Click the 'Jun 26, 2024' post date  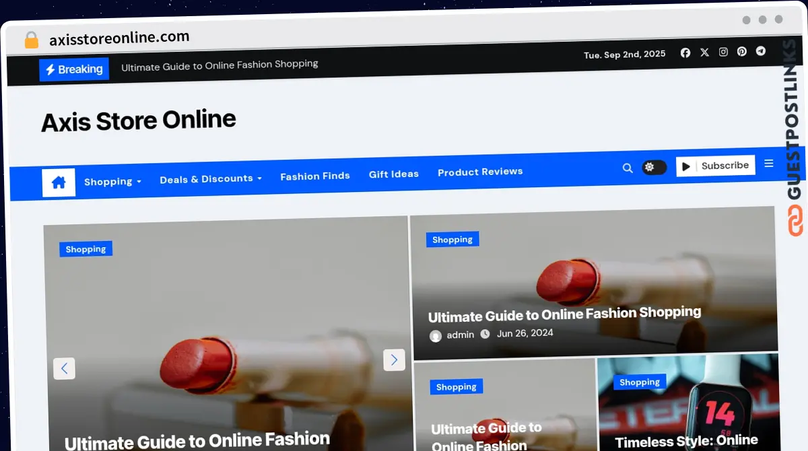pyautogui.click(x=525, y=333)
